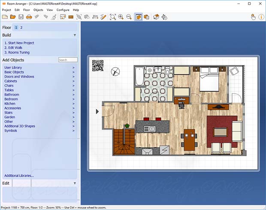Click '1. Start New Project' link
266x210 pixels.
point(19,43)
